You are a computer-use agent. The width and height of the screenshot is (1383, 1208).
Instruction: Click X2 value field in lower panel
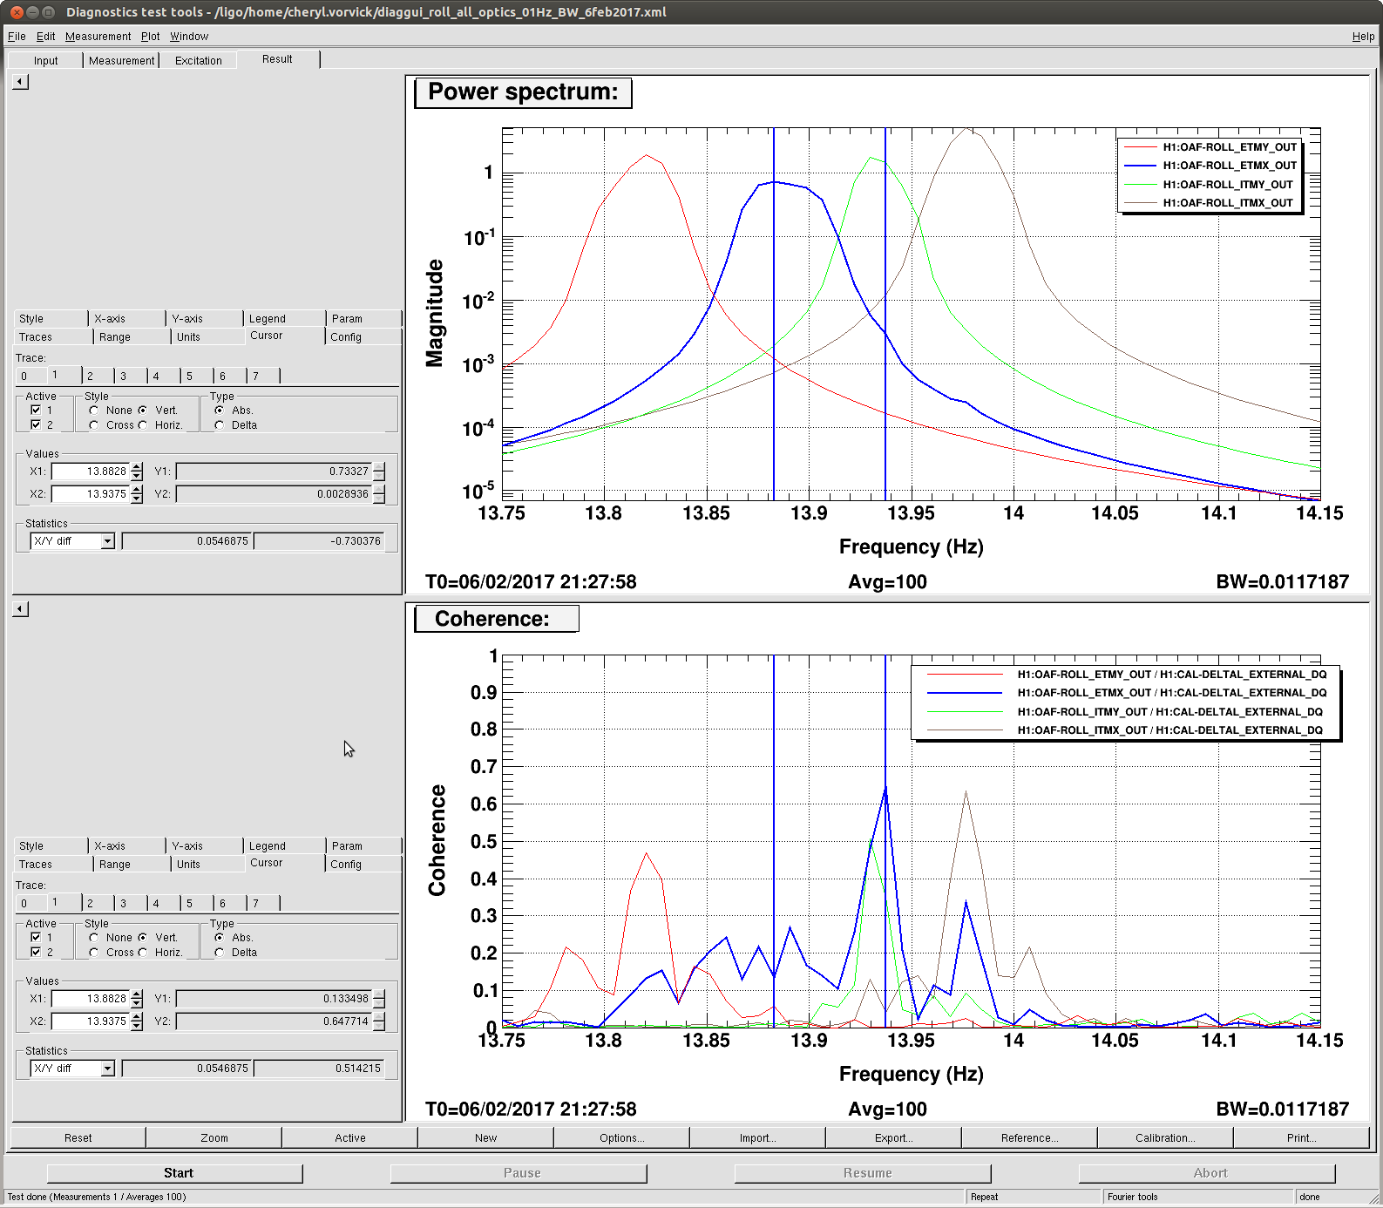(90, 1021)
